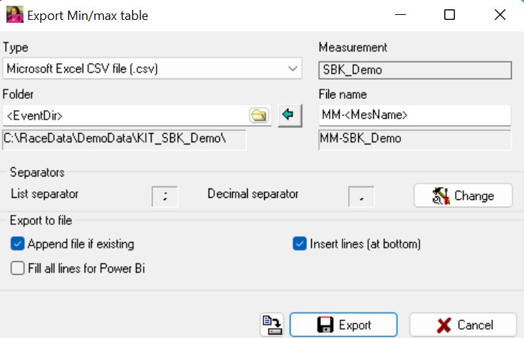Viewport: 524px width, 338px height.
Task: Click the Measurement SBK_Demo field
Action: (x=414, y=70)
